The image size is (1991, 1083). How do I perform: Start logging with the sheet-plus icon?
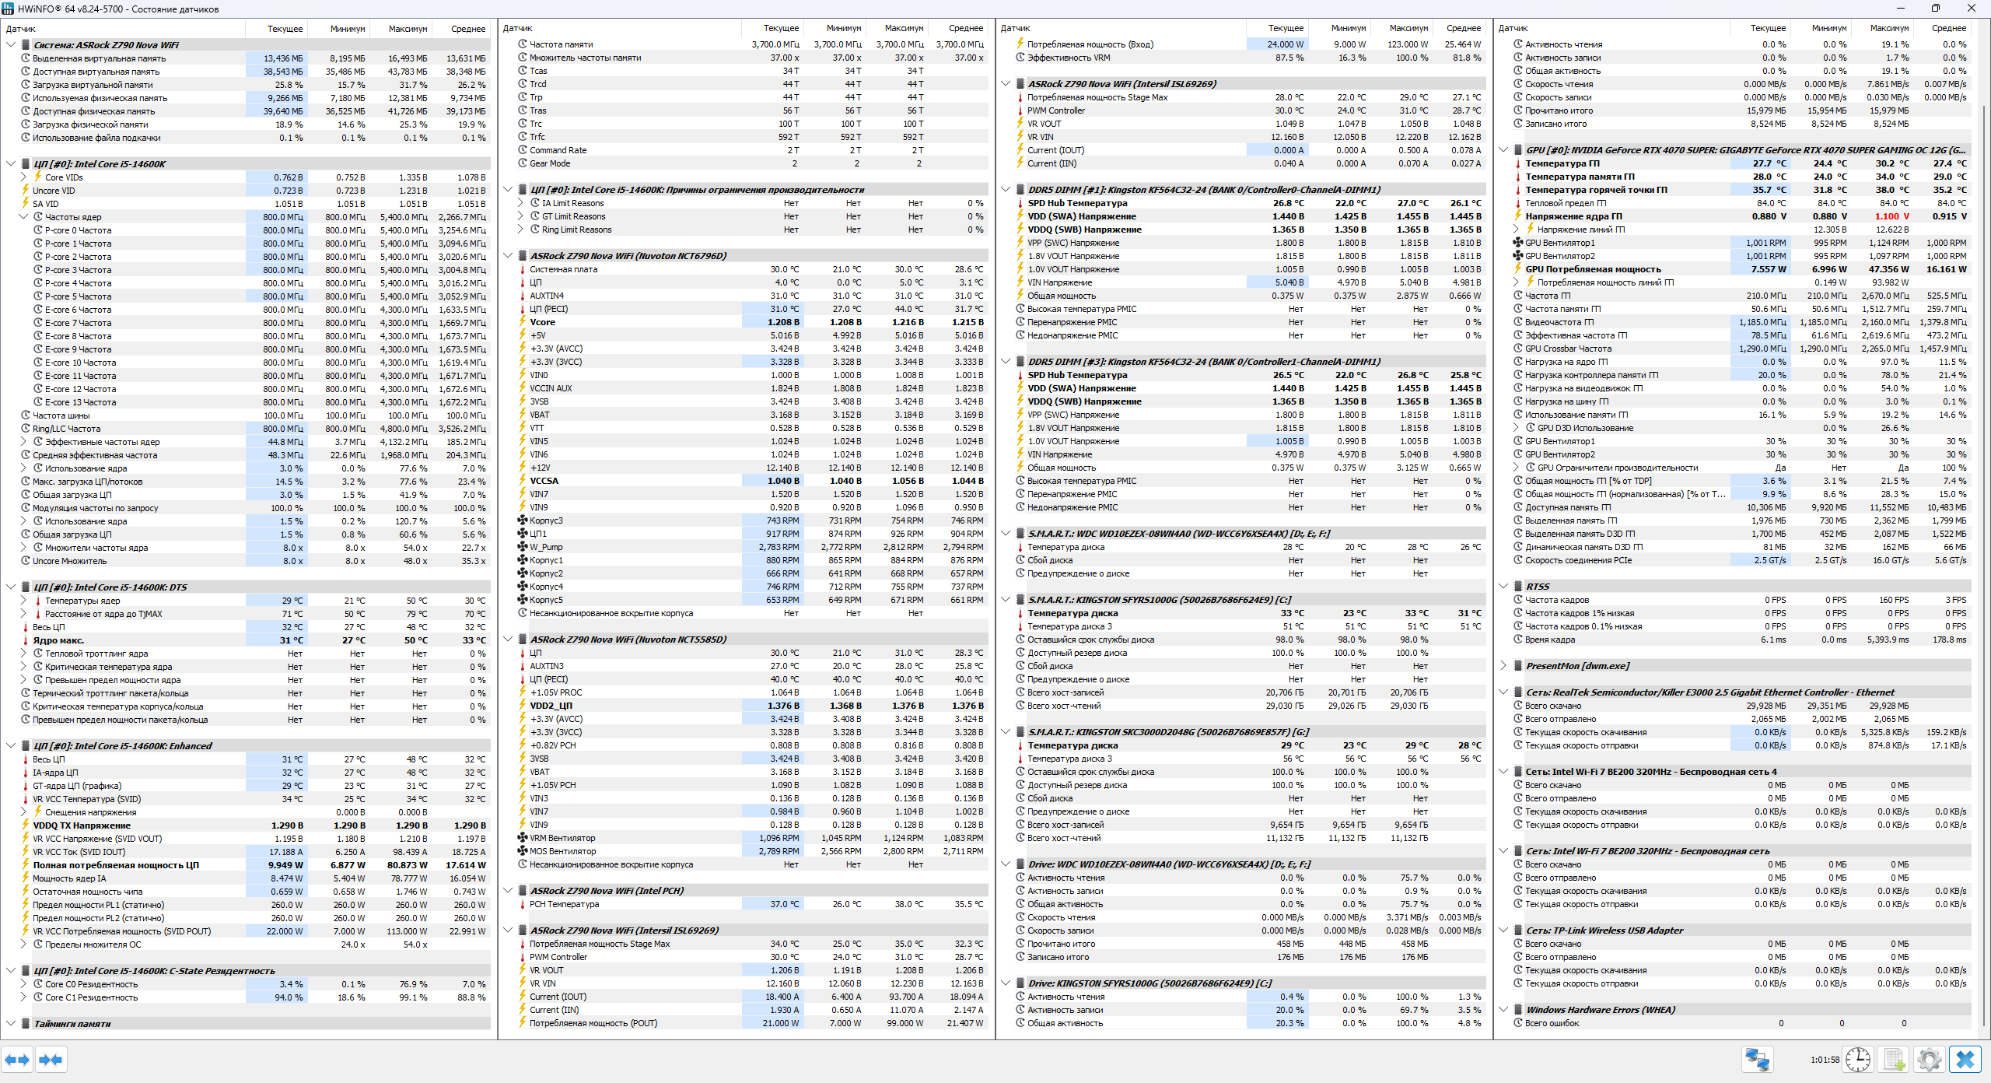[1894, 1060]
